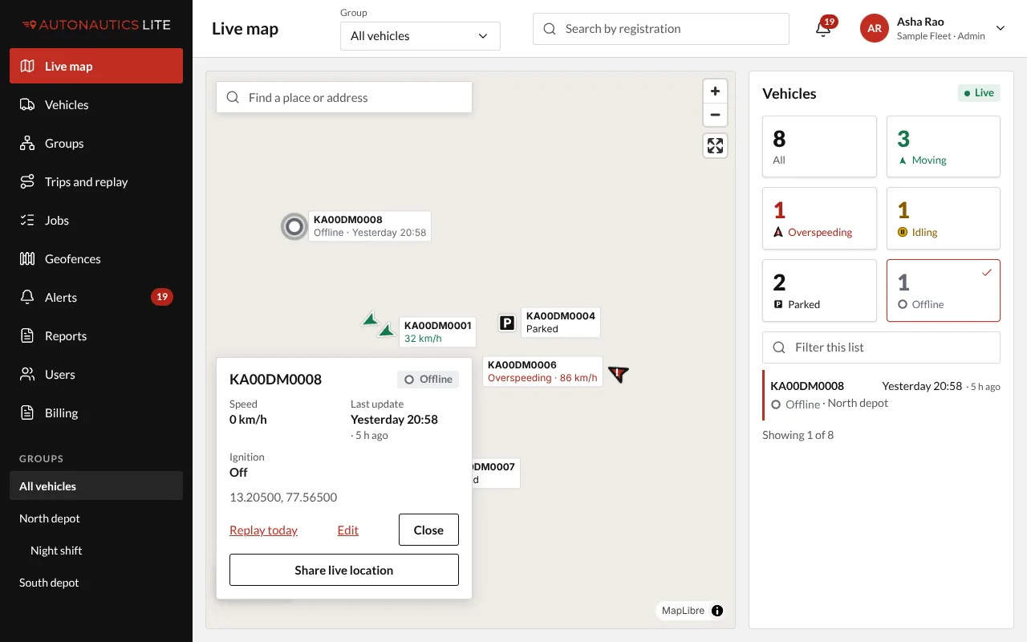Navigate to Jobs
The image size is (1027, 642).
point(96,221)
